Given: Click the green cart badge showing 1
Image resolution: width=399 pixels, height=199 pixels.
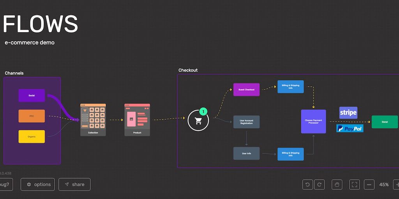Looking at the screenshot, I should pos(203,112).
